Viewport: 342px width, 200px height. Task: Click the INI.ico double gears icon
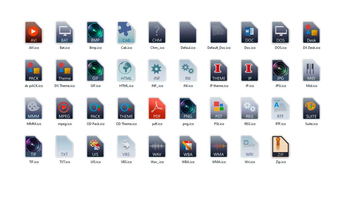(188, 71)
